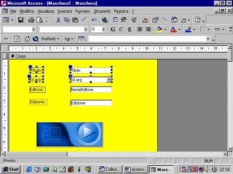Open the Preferiti menu button
The width and height of the screenshot is (233, 174).
point(50,39)
